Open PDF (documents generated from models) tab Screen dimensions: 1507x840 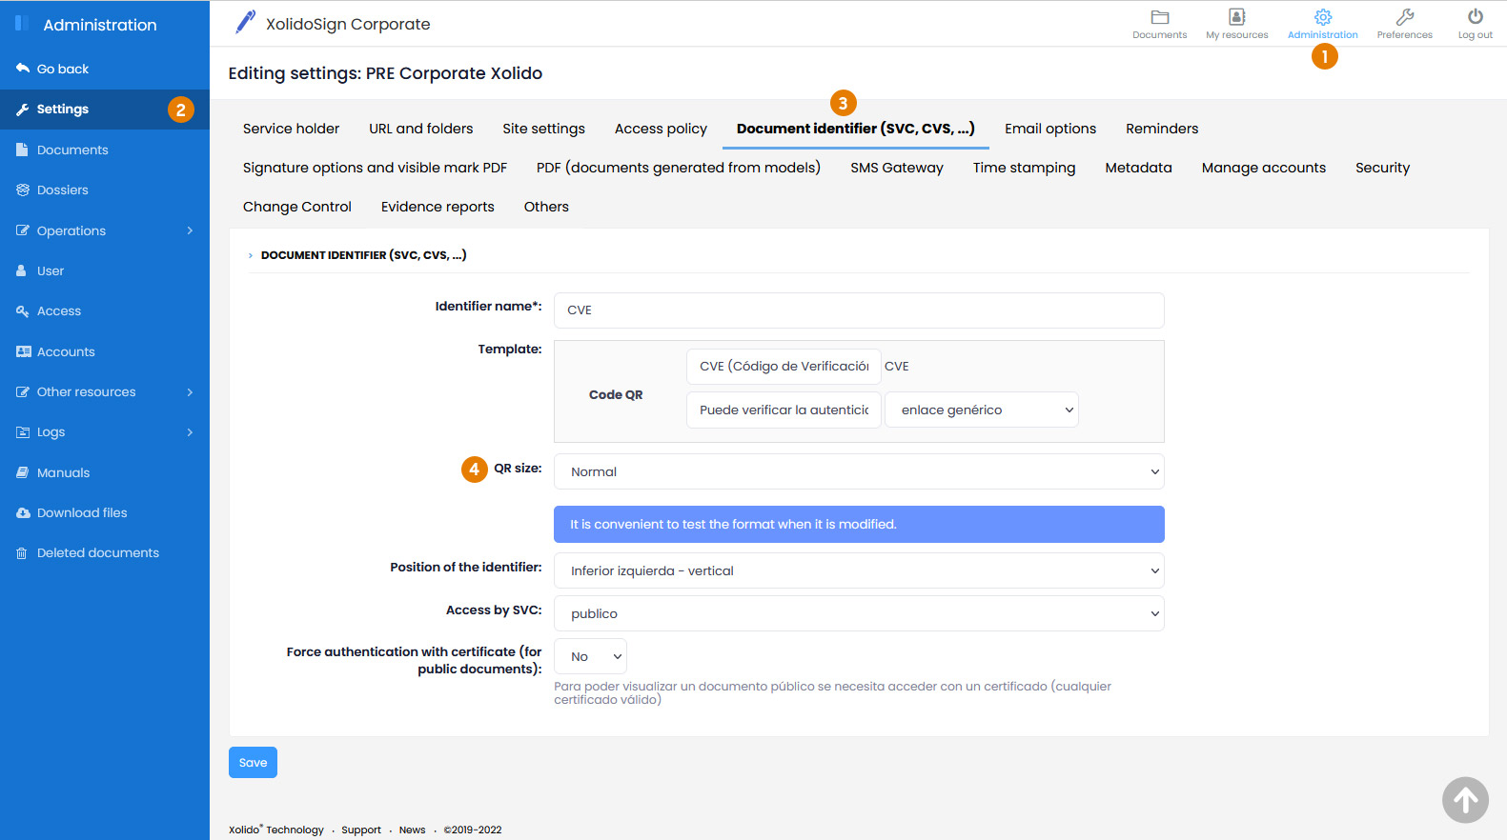pyautogui.click(x=679, y=168)
